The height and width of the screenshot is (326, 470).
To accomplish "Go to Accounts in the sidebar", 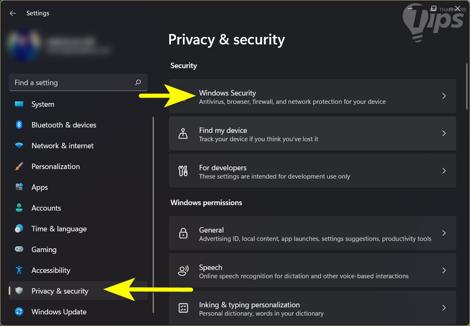I will 46,208.
